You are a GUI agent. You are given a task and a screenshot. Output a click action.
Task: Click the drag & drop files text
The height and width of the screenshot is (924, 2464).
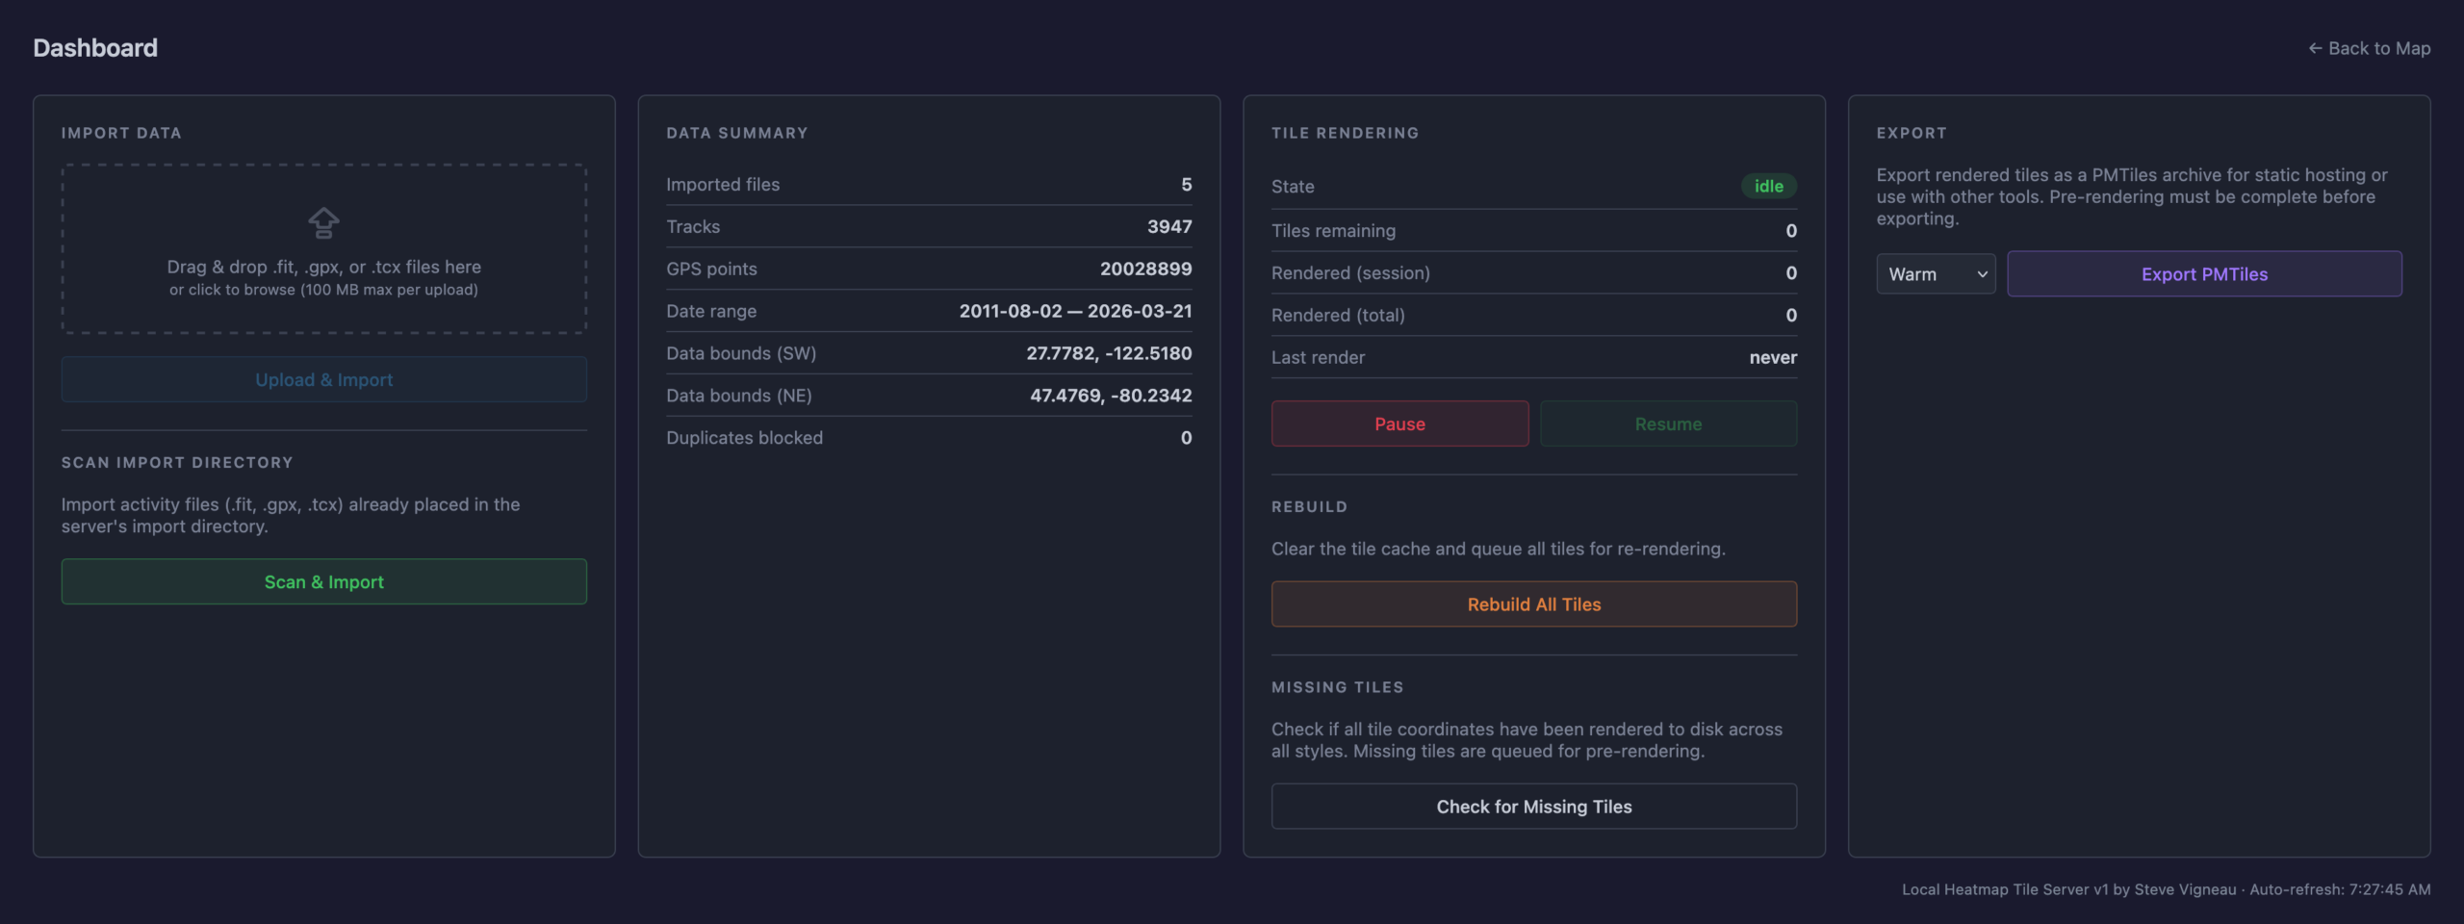[323, 267]
